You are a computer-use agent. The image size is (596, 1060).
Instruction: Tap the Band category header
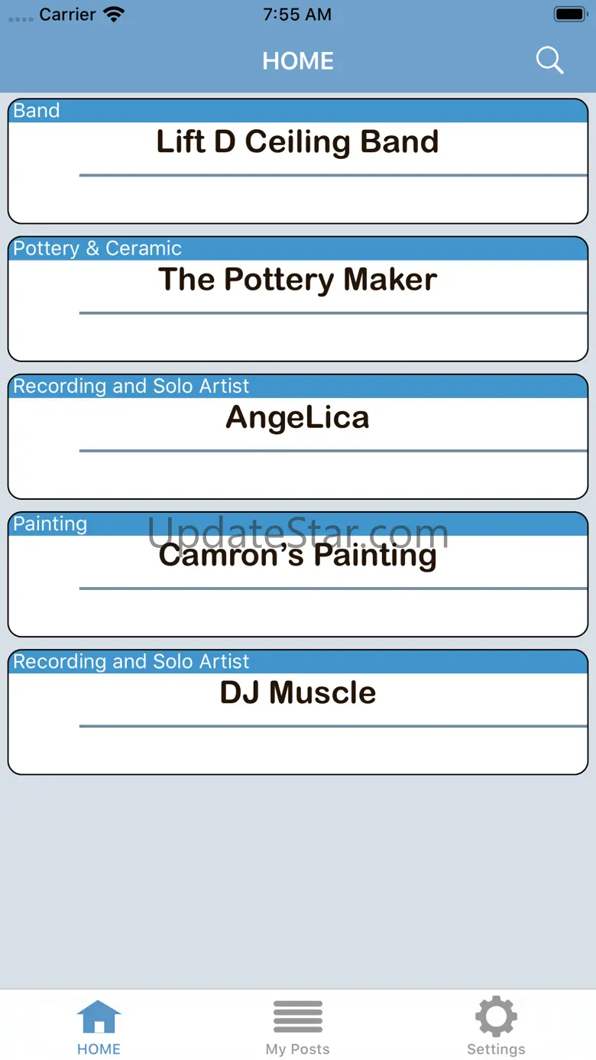pyautogui.click(x=37, y=111)
